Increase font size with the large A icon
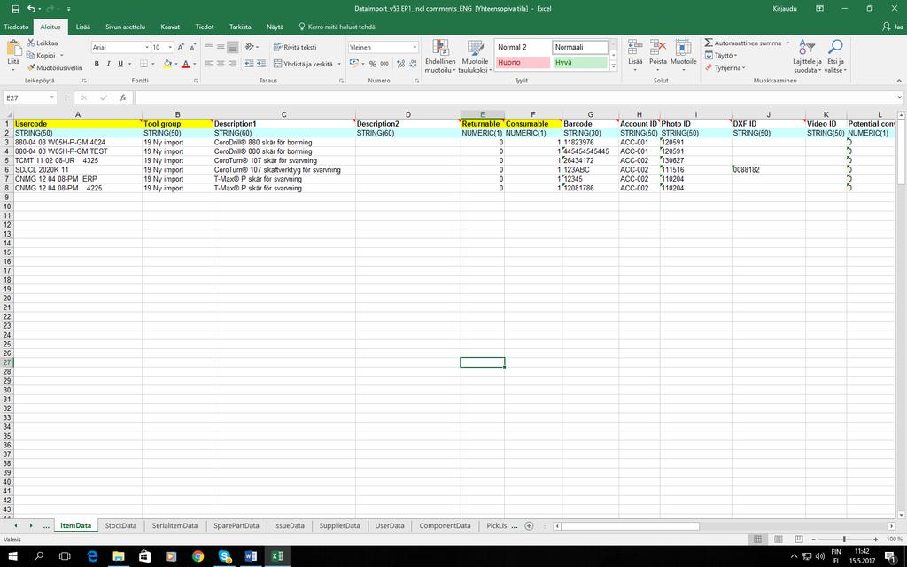 tap(181, 48)
